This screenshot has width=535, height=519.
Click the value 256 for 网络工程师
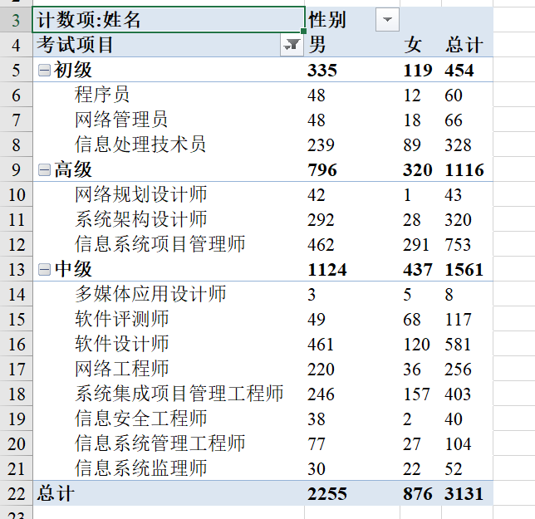pyautogui.click(x=458, y=369)
